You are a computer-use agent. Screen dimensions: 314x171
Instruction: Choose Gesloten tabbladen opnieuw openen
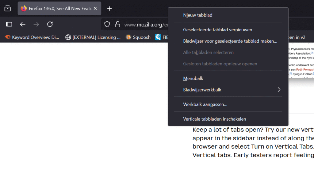pos(228,64)
